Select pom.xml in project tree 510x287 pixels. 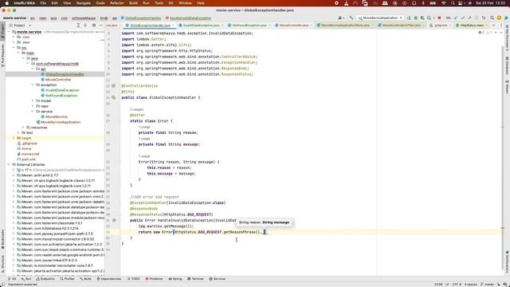(x=29, y=159)
